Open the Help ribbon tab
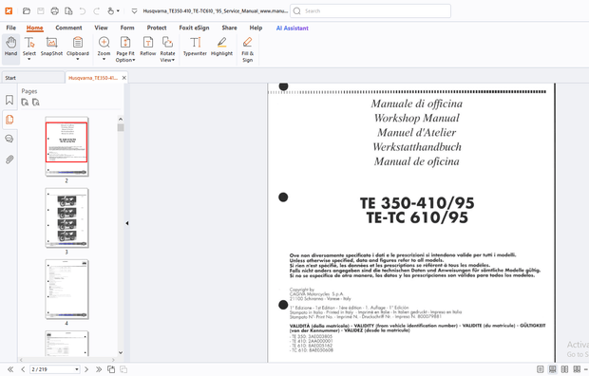The image size is (589, 376). click(256, 28)
